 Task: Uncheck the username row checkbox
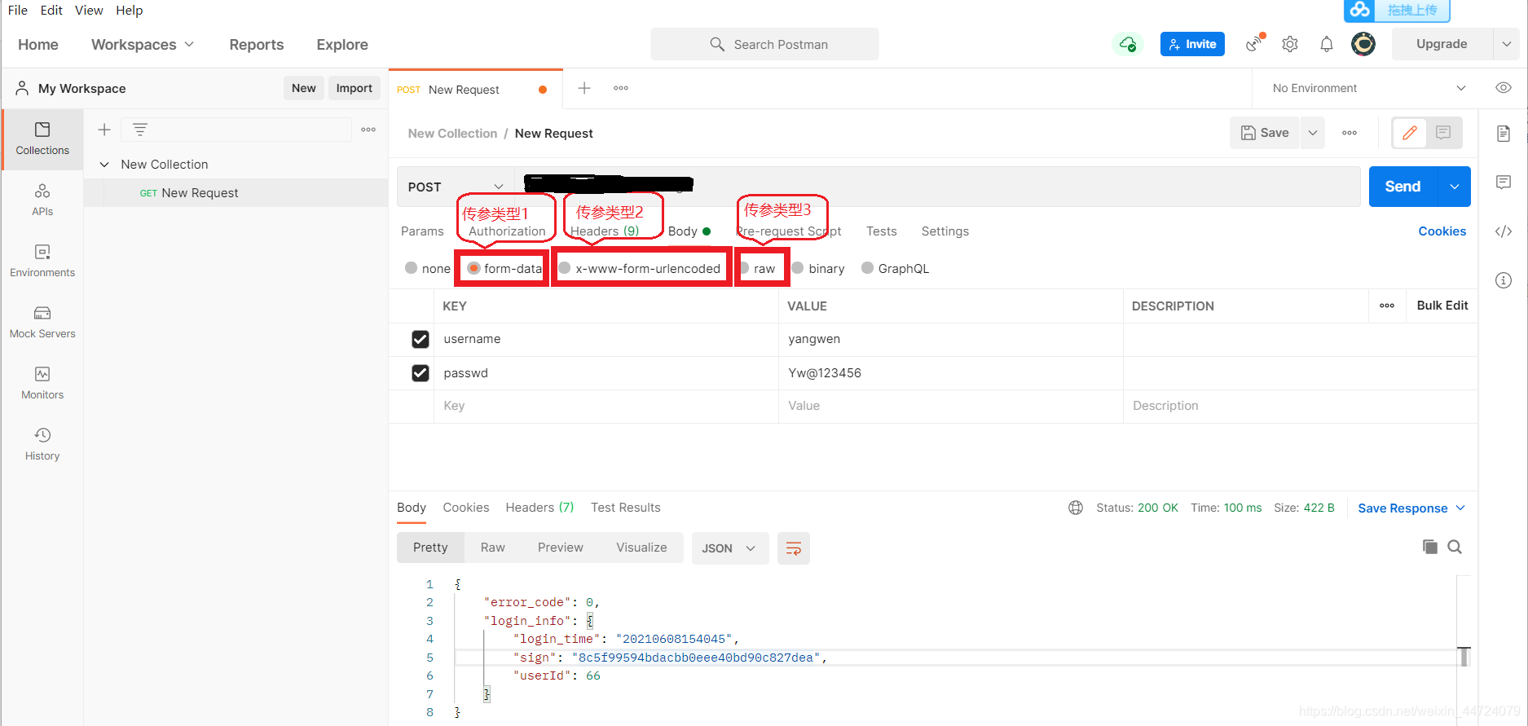(421, 339)
